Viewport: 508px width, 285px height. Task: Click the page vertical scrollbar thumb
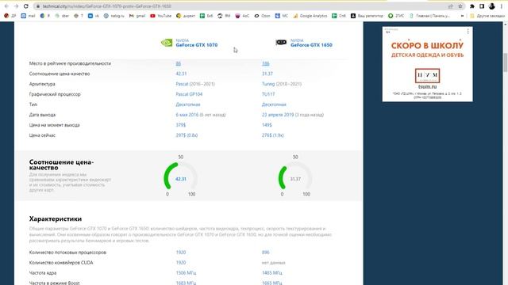tap(505, 63)
